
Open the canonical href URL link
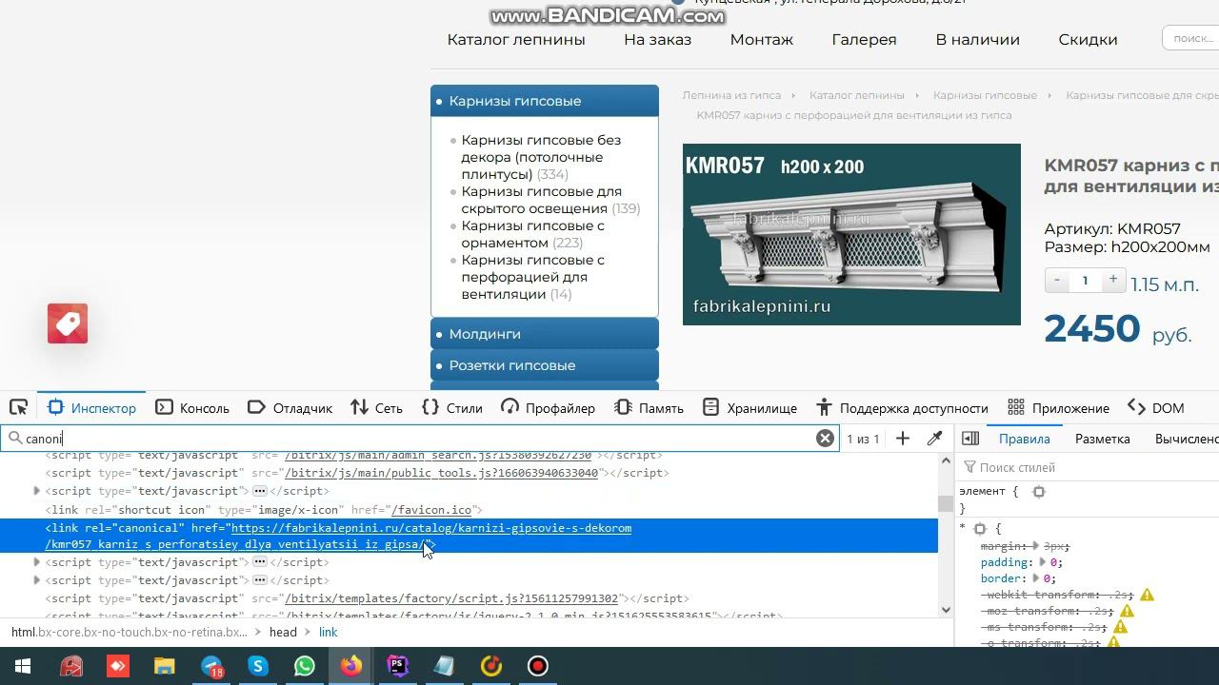click(338, 537)
